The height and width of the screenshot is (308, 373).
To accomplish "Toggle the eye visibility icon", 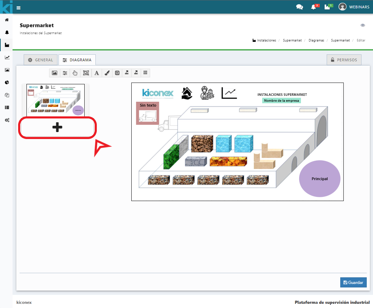I will pyautogui.click(x=363, y=25).
